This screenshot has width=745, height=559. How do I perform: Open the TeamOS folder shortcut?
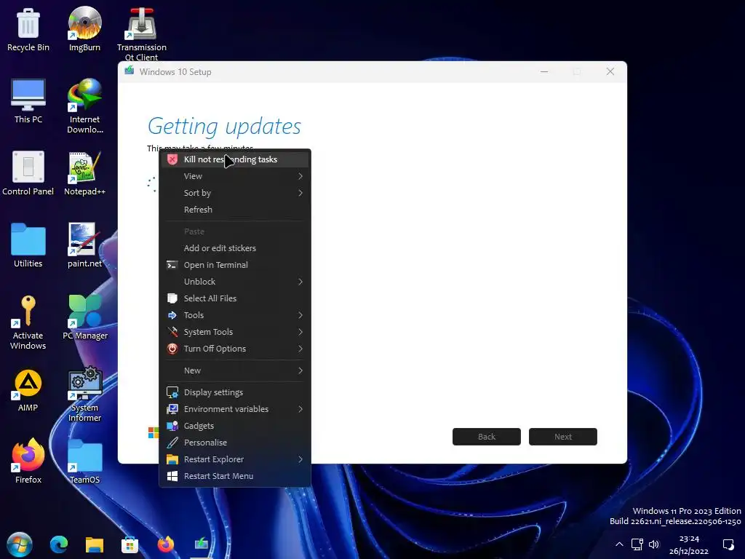pos(84,461)
